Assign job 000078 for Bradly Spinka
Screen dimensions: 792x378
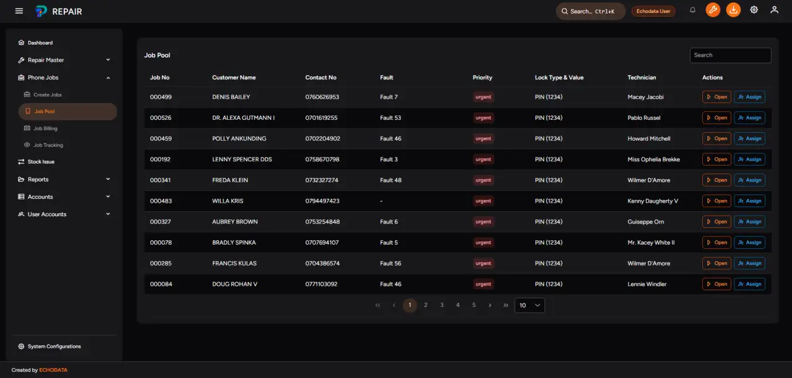tap(749, 242)
